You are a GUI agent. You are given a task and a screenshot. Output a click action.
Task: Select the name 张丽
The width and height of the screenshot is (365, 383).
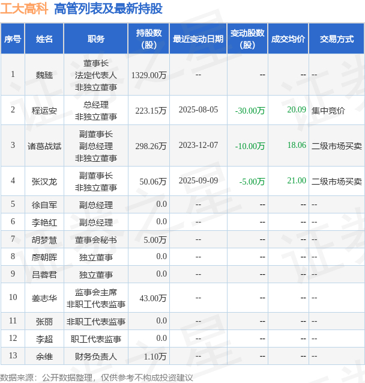tap(44, 321)
